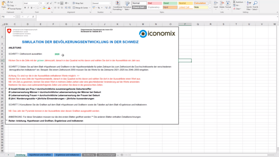Screen dimensions: 279x157
Task: Align text right
Action: 62,8
